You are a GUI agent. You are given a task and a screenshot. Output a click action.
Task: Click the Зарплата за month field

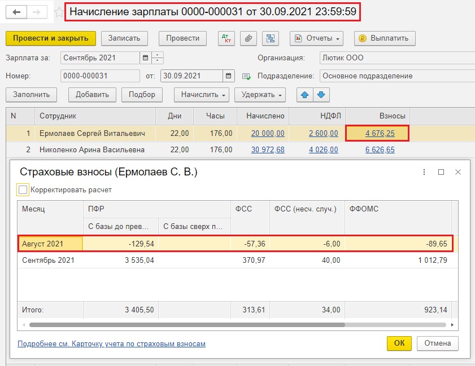click(x=101, y=58)
